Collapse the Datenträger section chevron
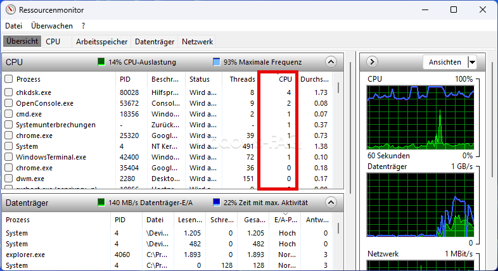This screenshot has width=498, height=271. tap(331, 203)
